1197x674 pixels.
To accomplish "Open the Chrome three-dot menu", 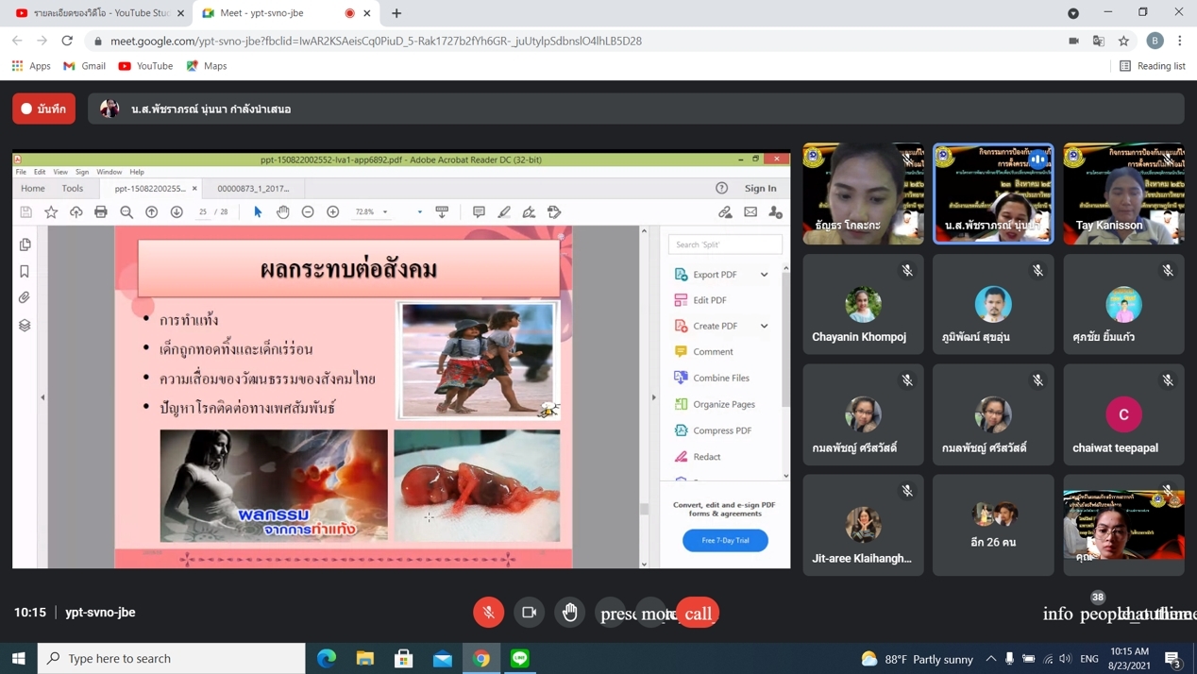I will coord(1180,41).
